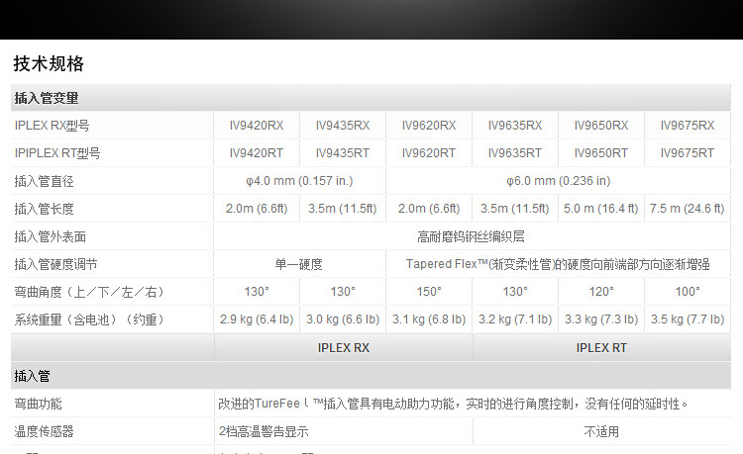Select model cell IV9675RX
Screen dimensions: 743x454
[688, 126]
